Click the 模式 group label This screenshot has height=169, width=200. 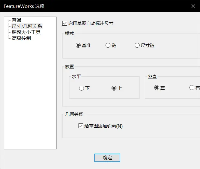click(69, 33)
